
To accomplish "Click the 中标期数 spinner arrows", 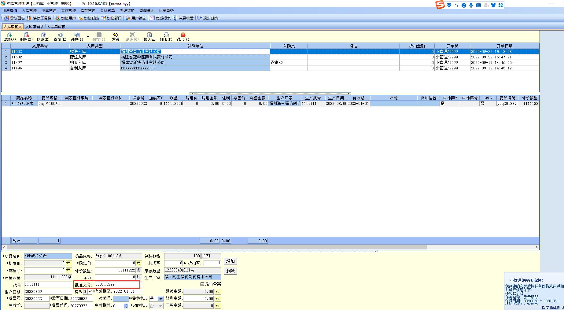I will click(126, 306).
